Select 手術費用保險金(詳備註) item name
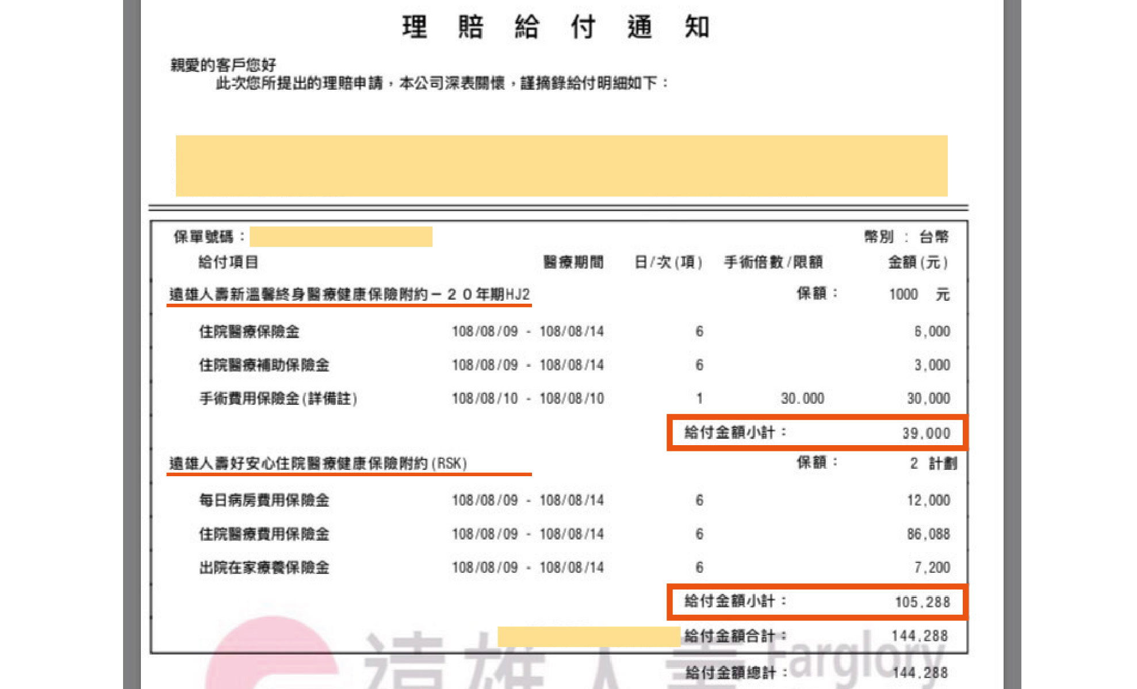This screenshot has height=689, width=1137. pyautogui.click(x=278, y=399)
